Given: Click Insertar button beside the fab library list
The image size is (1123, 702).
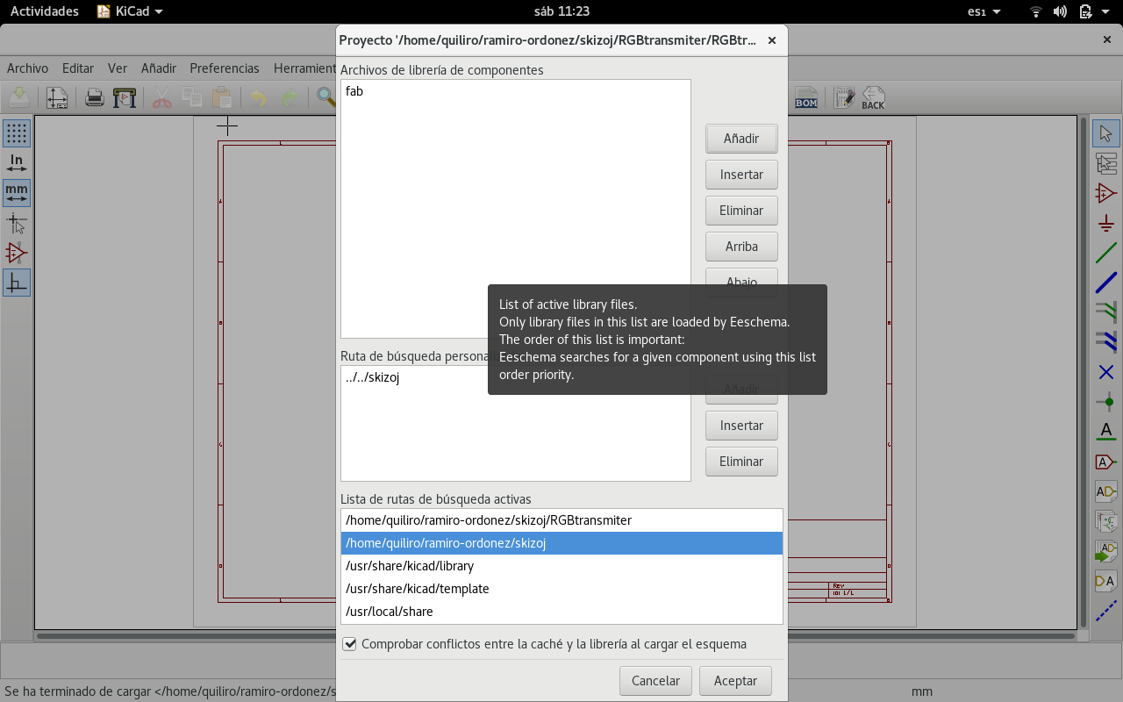Looking at the screenshot, I should click(x=741, y=175).
